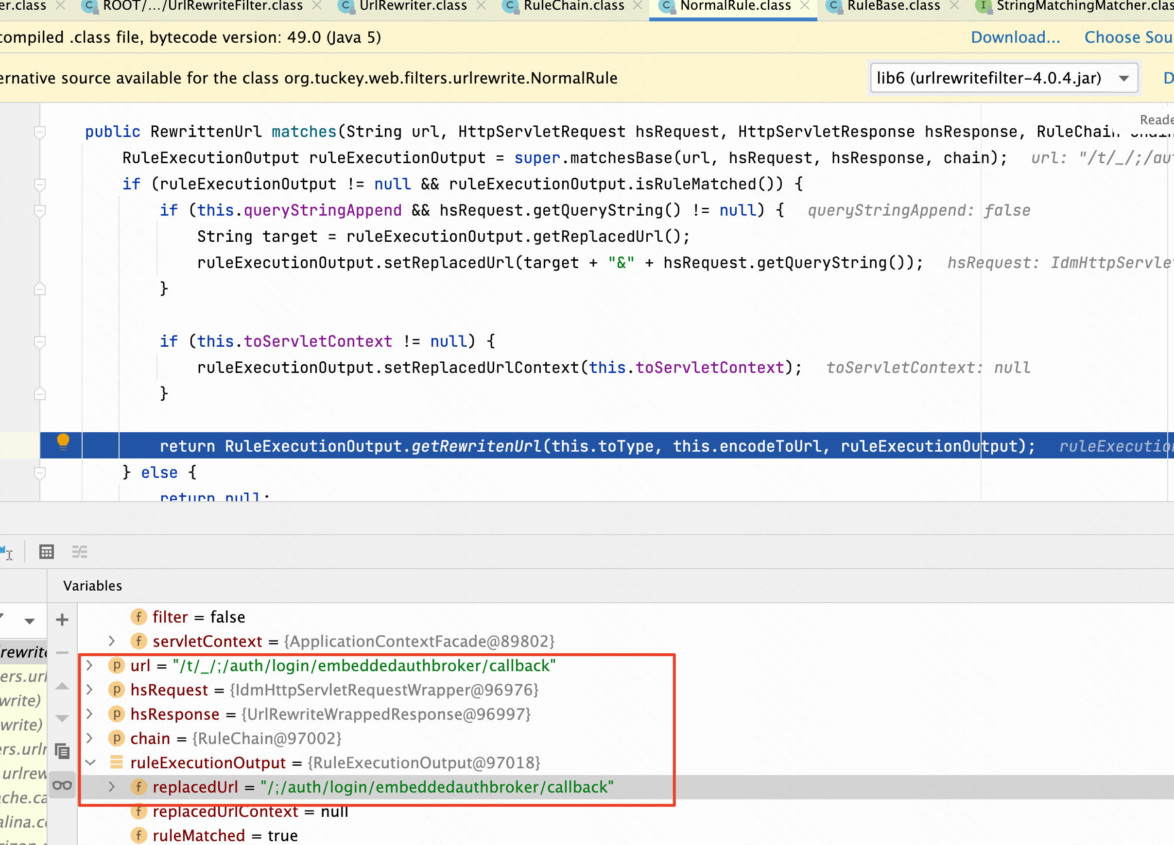The height and width of the screenshot is (845, 1174).
Task: Collapse the toServletContext if block fold
Action: pos(40,342)
